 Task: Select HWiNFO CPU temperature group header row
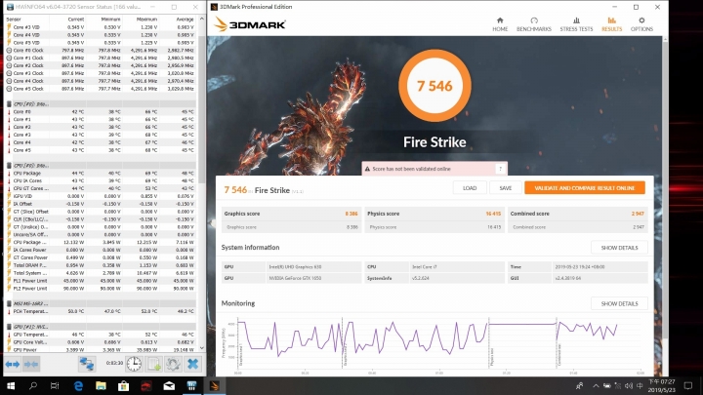101,104
